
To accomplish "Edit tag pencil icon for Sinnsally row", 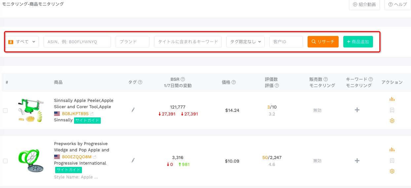I will [x=133, y=110].
